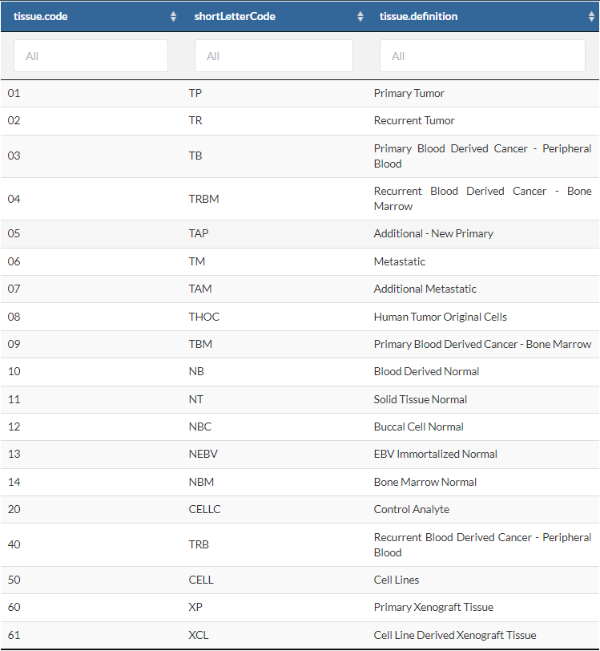Select the Control Analyte definition
The width and height of the screenshot is (600, 651).
411,509
